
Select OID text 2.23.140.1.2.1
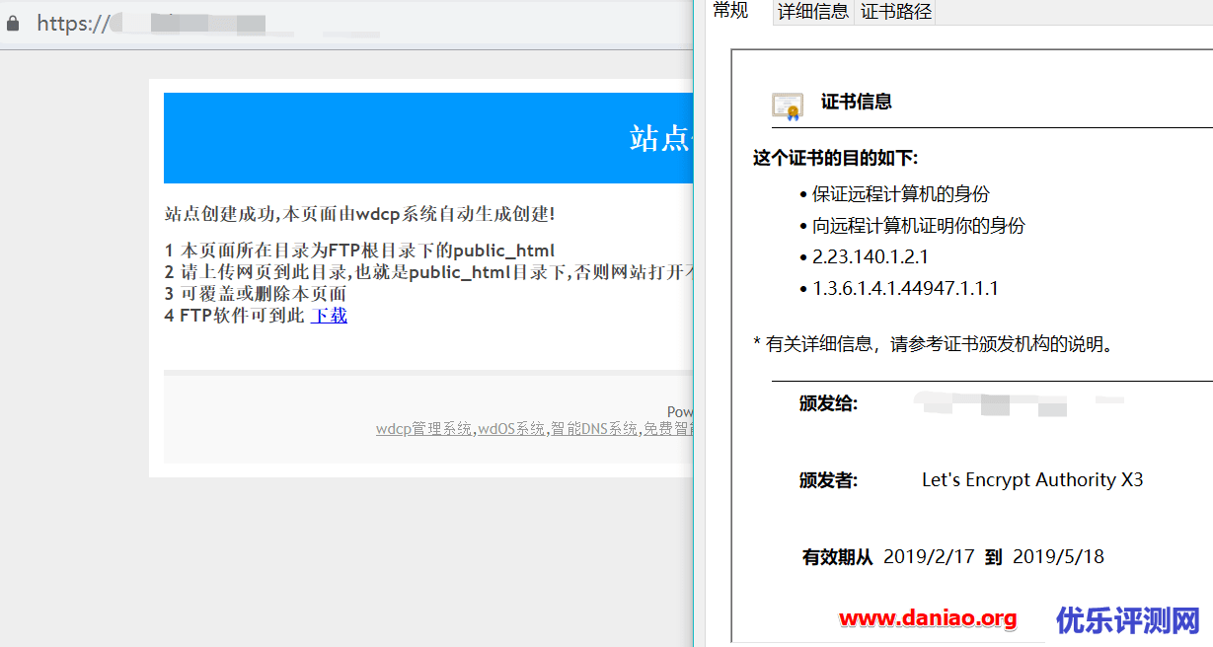[x=871, y=257]
